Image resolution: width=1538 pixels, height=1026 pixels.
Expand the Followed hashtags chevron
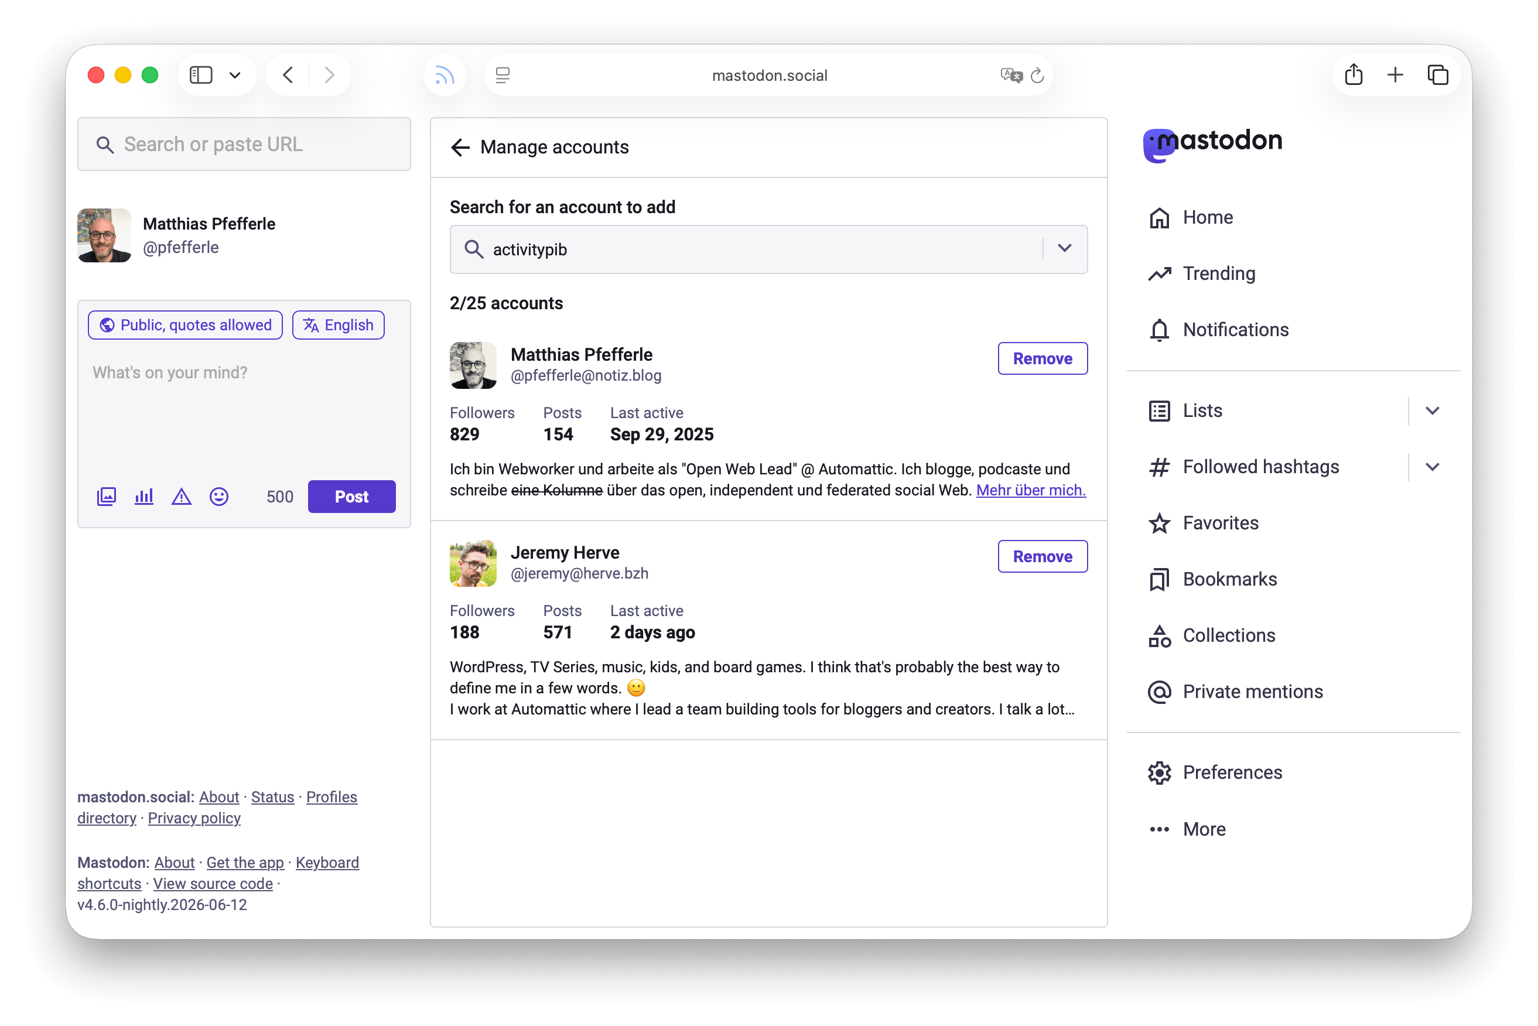(1433, 467)
